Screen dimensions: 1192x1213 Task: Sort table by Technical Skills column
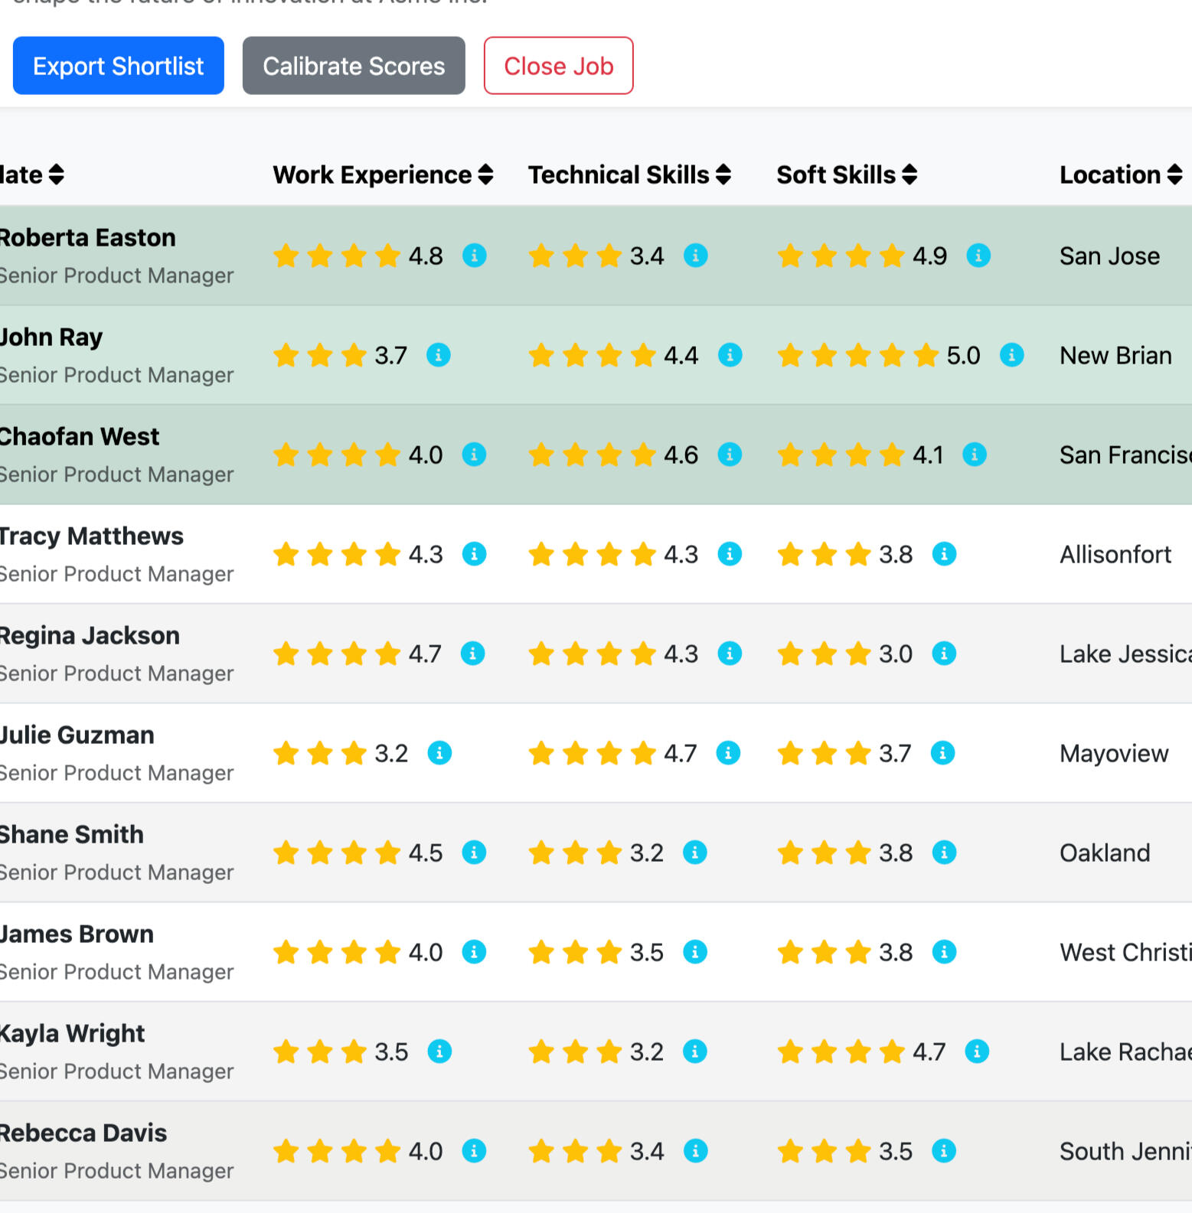[x=629, y=175]
